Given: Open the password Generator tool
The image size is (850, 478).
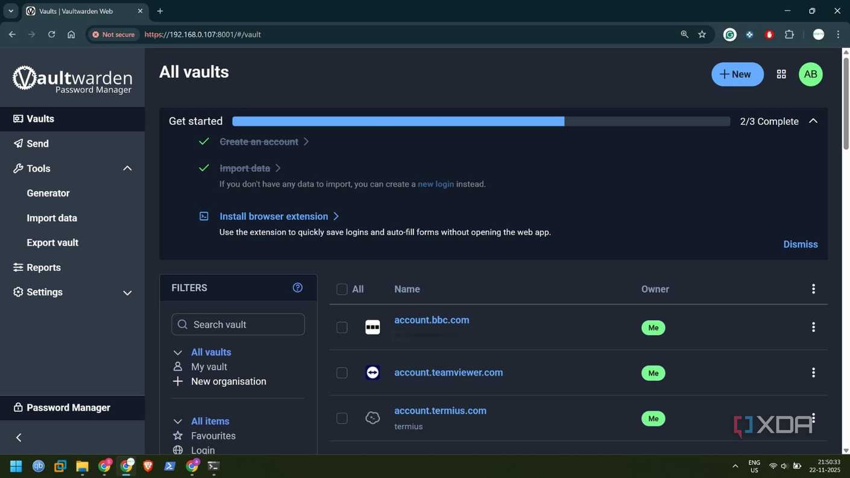Looking at the screenshot, I should click(48, 193).
